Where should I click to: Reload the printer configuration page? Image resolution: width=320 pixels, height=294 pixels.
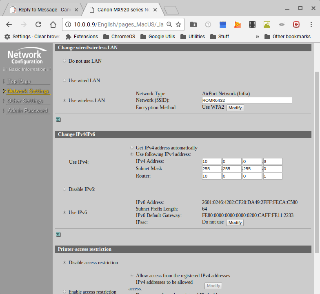coord(38,24)
